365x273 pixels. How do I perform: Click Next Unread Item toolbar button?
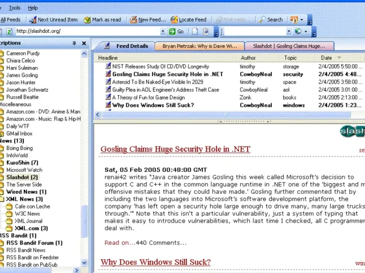coord(53,20)
